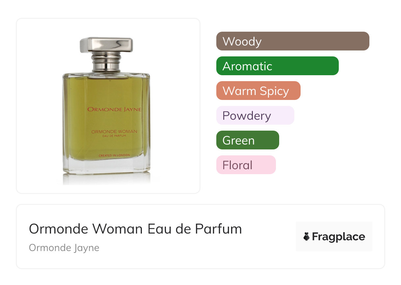Click the Ormonde Woman Eau de Parfum title
This screenshot has height=285, width=401.
[x=135, y=229]
